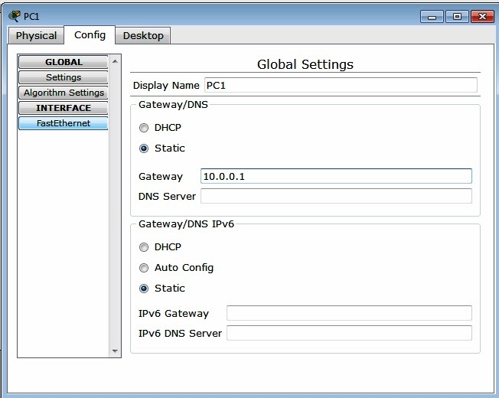This screenshot has height=398, width=499.
Task: Select DHCP under Gateway/DNS IPv6
Action: (x=144, y=247)
